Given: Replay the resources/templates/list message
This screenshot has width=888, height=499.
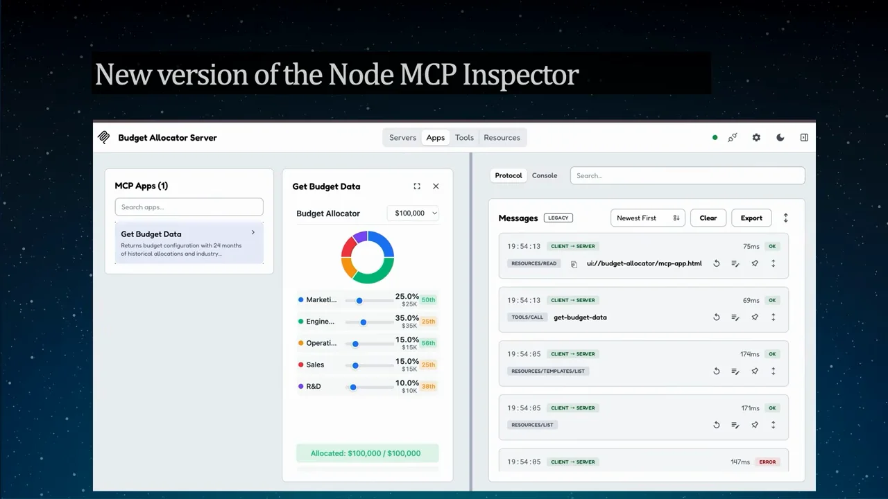Looking at the screenshot, I should pos(717,371).
